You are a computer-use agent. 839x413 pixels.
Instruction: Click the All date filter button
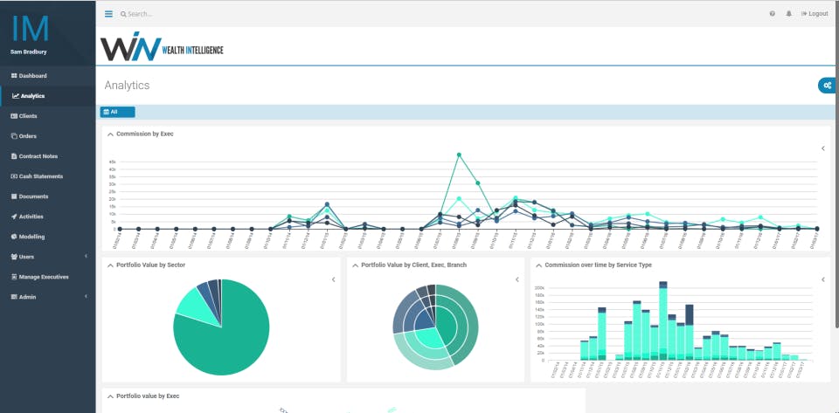118,112
